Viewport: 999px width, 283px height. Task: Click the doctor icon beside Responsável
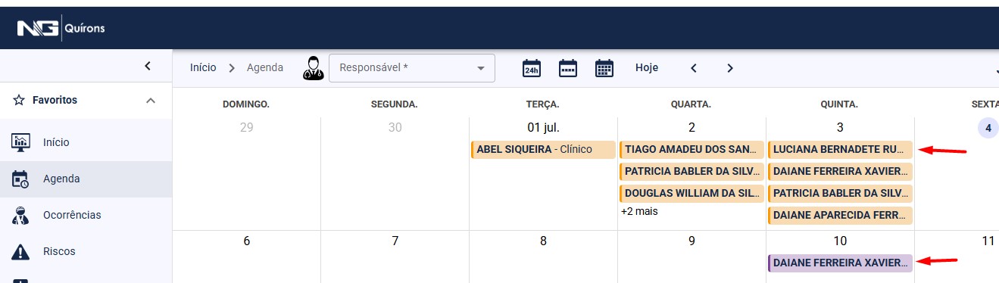(x=313, y=68)
